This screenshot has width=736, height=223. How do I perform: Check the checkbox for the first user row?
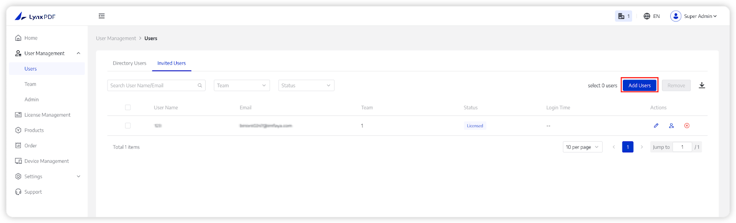coord(128,126)
